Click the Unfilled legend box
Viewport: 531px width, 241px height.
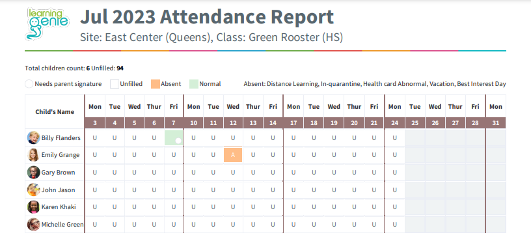[x=114, y=84]
